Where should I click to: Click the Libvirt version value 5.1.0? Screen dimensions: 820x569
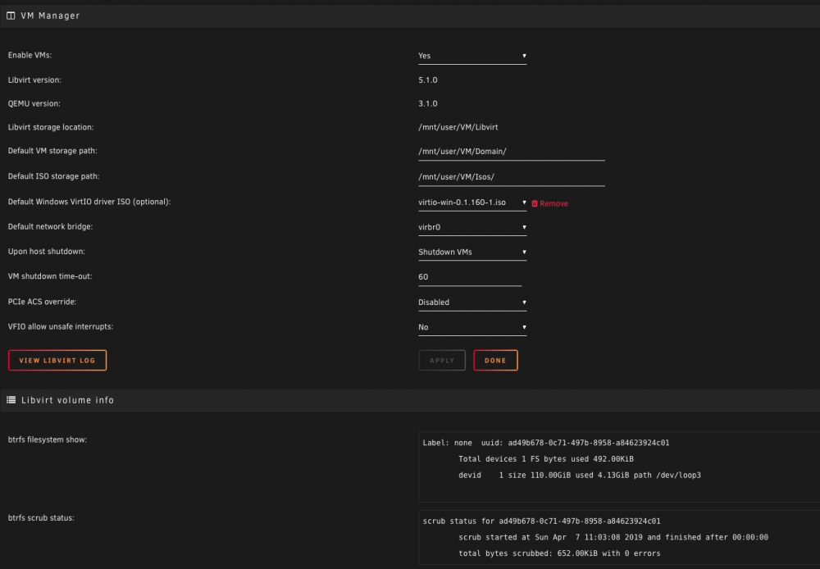(x=428, y=80)
